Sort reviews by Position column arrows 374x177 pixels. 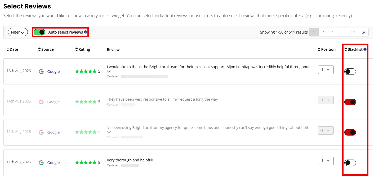(319, 49)
